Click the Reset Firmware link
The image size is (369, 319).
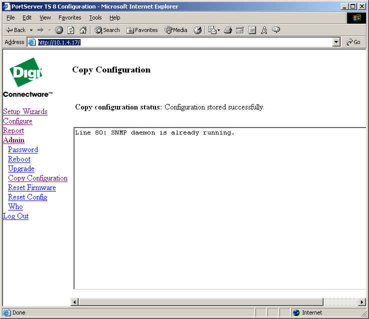coord(31,187)
